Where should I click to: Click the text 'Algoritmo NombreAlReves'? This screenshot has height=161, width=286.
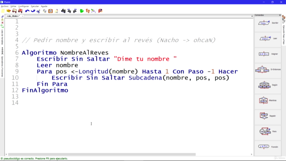pos(65,53)
